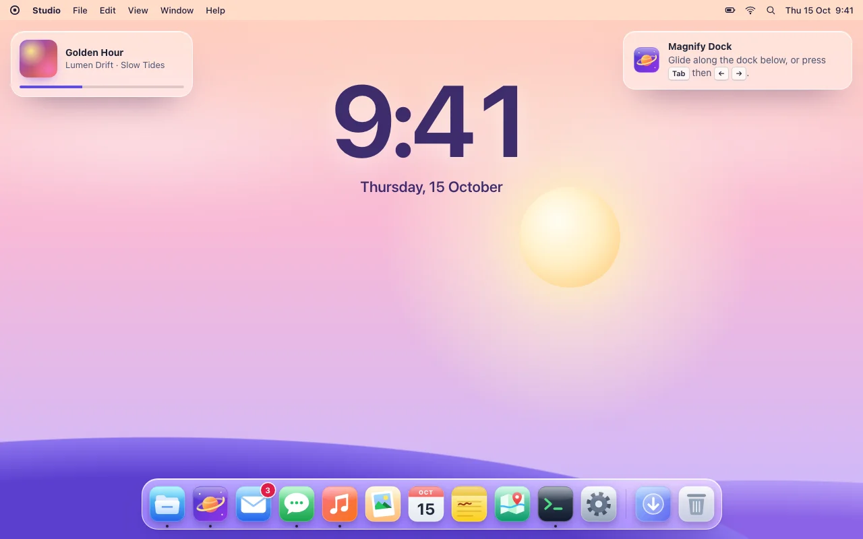The height and width of the screenshot is (539, 863).
Task: Open the Calendar showing Oct 15
Action: point(426,504)
